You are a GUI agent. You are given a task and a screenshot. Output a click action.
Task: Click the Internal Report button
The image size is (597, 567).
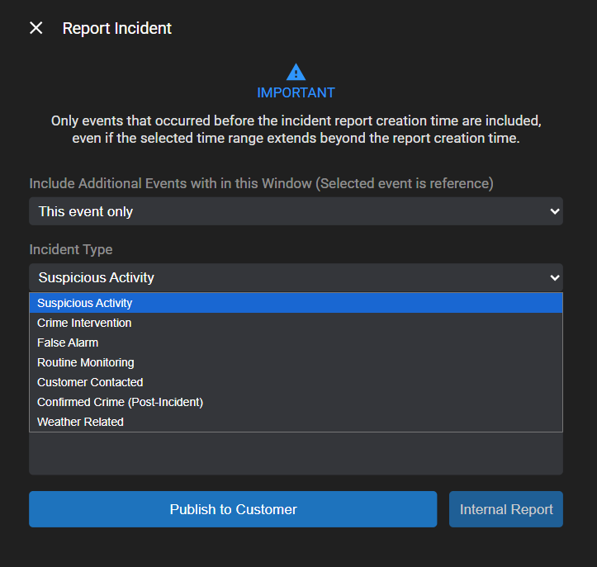[x=505, y=509]
